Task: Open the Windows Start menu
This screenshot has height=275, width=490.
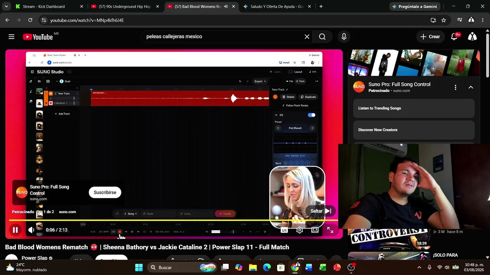Action: tap(139, 267)
